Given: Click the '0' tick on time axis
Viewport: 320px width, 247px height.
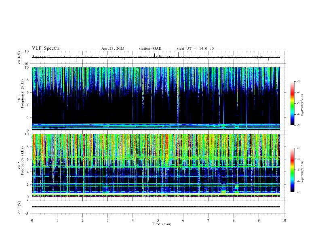Looking at the screenshot, I should (x=32, y=220).
